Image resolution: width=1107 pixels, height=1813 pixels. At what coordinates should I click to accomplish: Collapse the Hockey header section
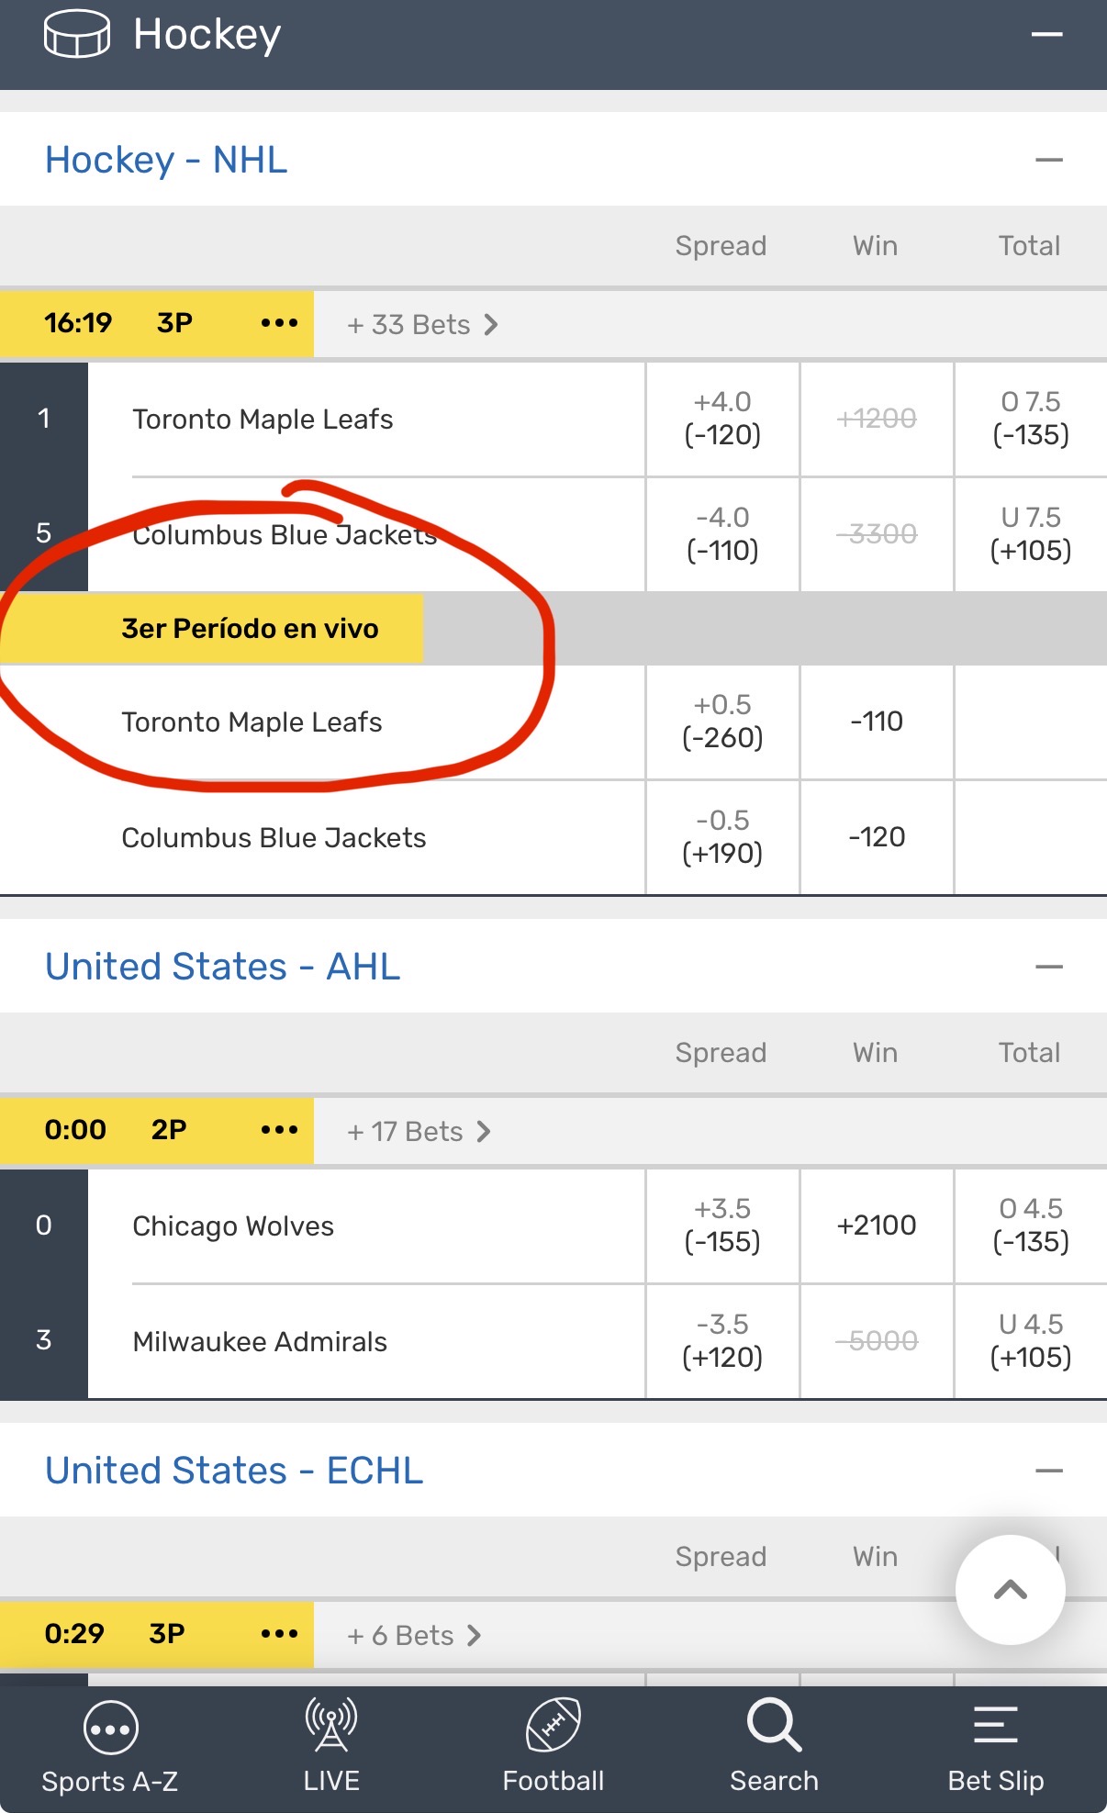pos(1047,35)
